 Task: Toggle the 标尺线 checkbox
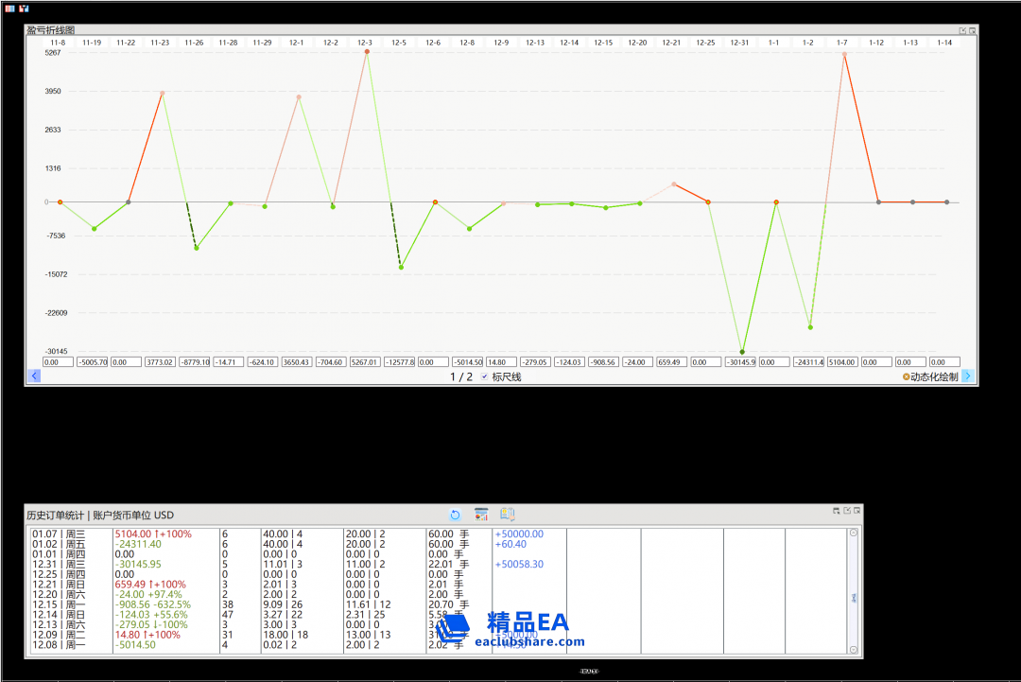485,376
